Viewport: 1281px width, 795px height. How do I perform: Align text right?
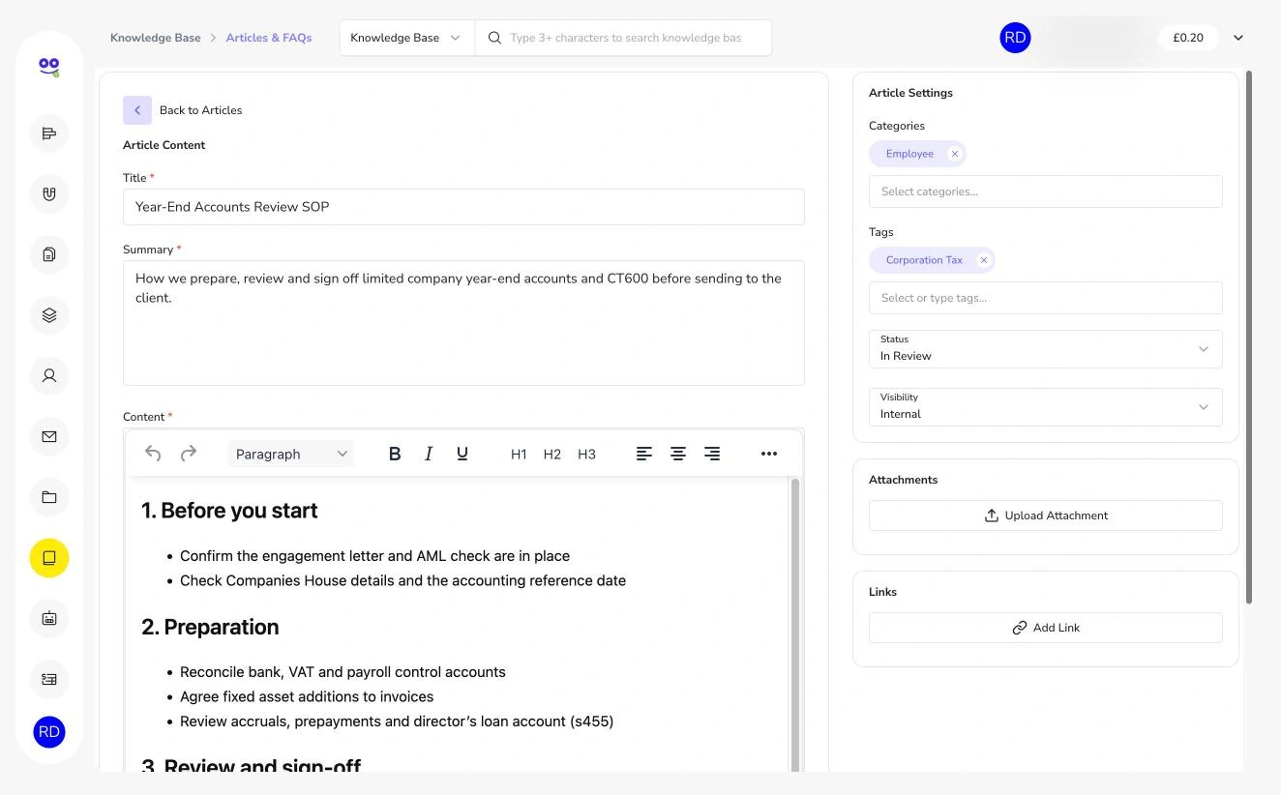point(712,454)
